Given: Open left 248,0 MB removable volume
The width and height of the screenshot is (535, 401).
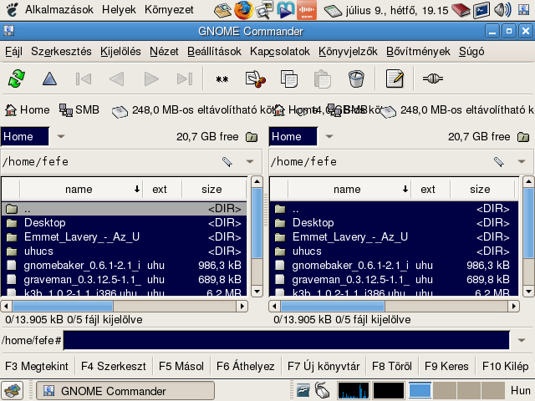Looking at the screenshot, I should (x=193, y=110).
